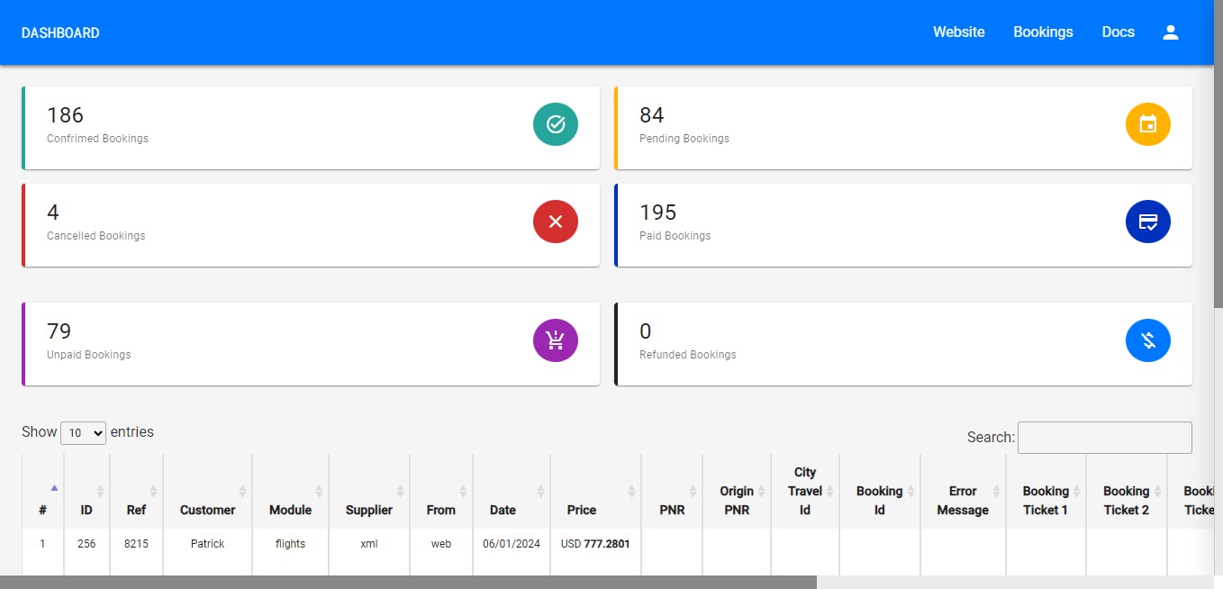Sort the table by Customer column
Viewport: 1223px width, 589px height.
[207, 510]
